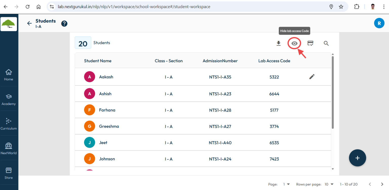
Task: Toggle the help icon beside Students heading
Action: [64, 23]
